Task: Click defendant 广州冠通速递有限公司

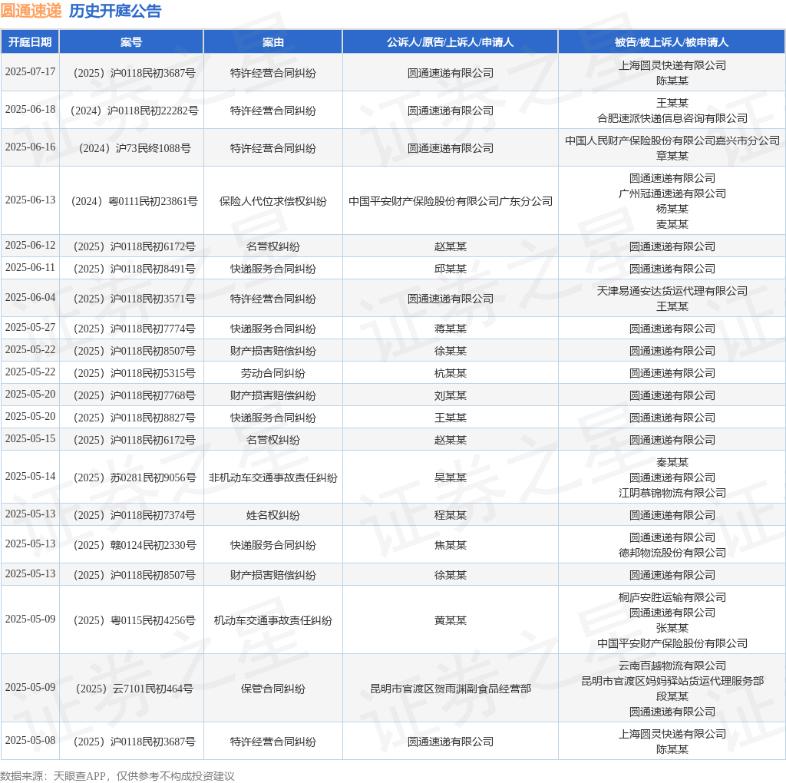Action: (x=672, y=193)
